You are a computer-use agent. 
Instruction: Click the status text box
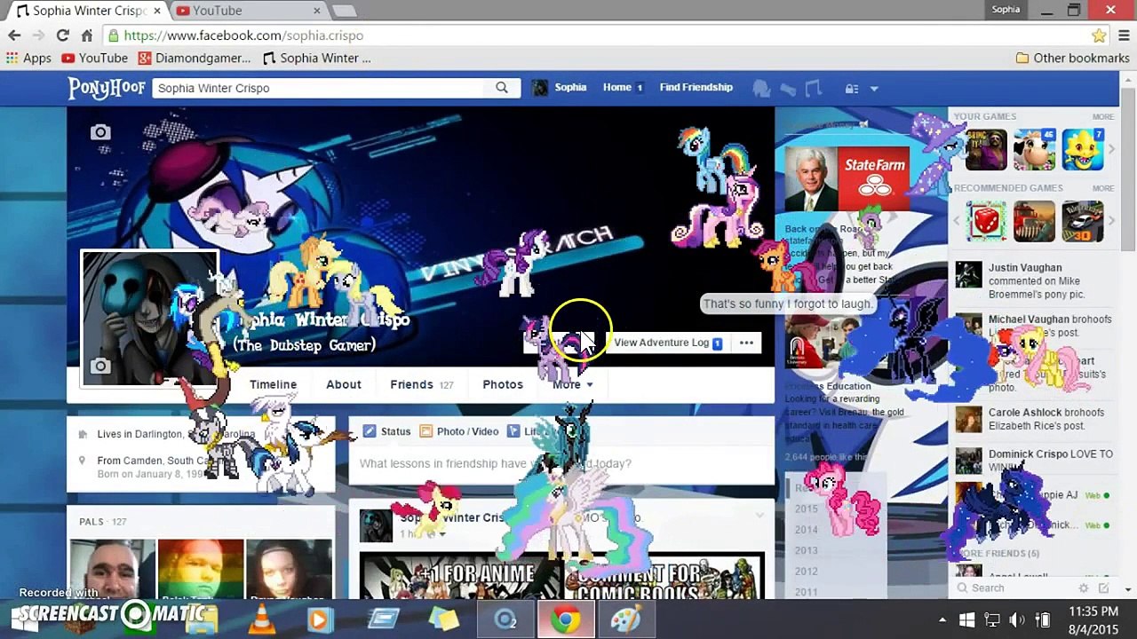[x=561, y=463]
